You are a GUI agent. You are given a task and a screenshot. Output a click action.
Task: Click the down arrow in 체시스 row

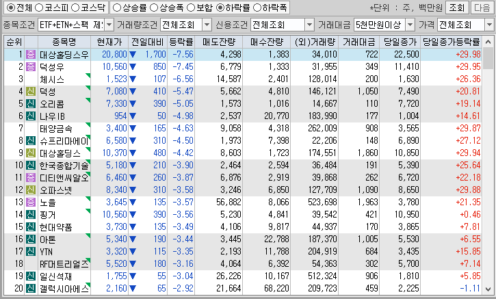[133, 79]
